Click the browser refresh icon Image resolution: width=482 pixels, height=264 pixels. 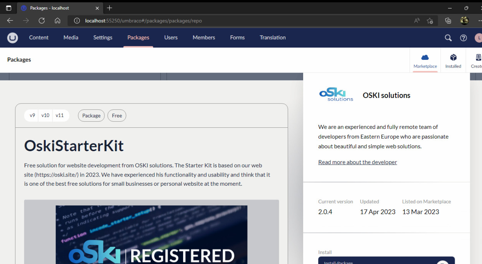point(42,21)
